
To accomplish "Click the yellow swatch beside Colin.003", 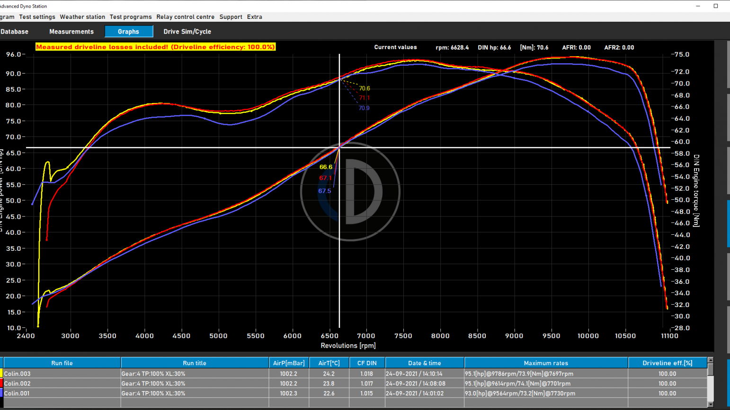I will [1, 374].
